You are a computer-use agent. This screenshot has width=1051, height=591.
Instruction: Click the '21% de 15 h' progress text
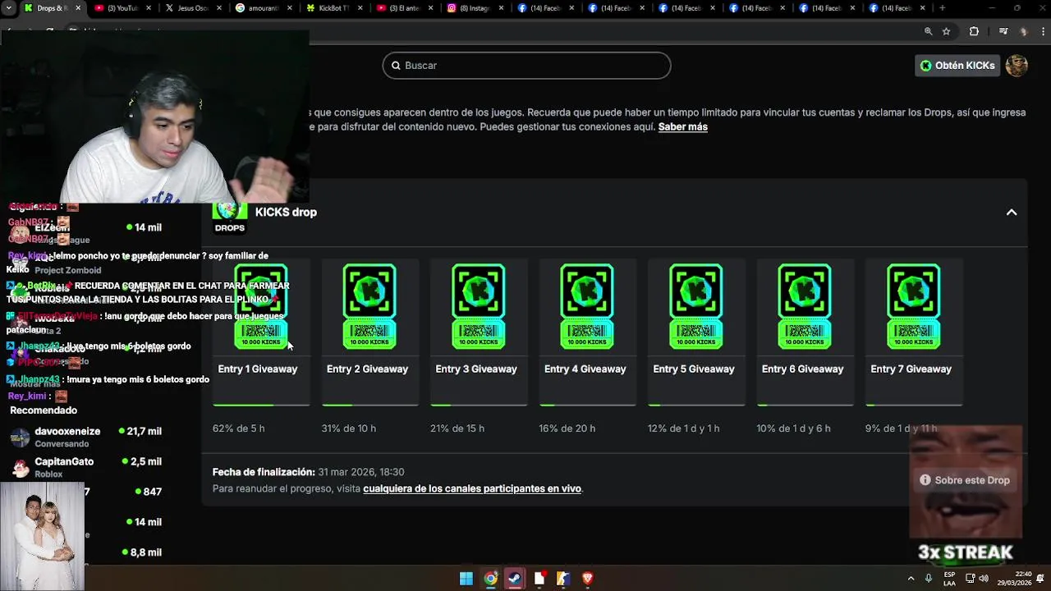[457, 428]
